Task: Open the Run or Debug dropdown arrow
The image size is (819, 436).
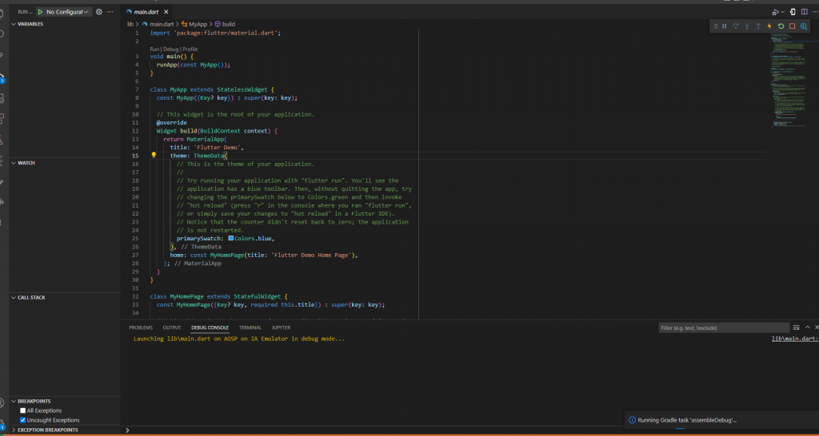Action: pos(782,11)
